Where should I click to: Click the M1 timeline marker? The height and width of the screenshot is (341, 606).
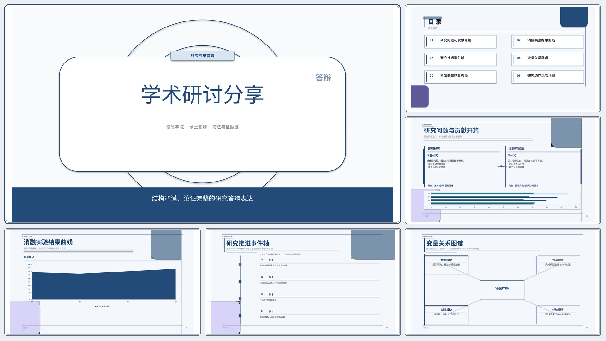pyautogui.click(x=240, y=264)
